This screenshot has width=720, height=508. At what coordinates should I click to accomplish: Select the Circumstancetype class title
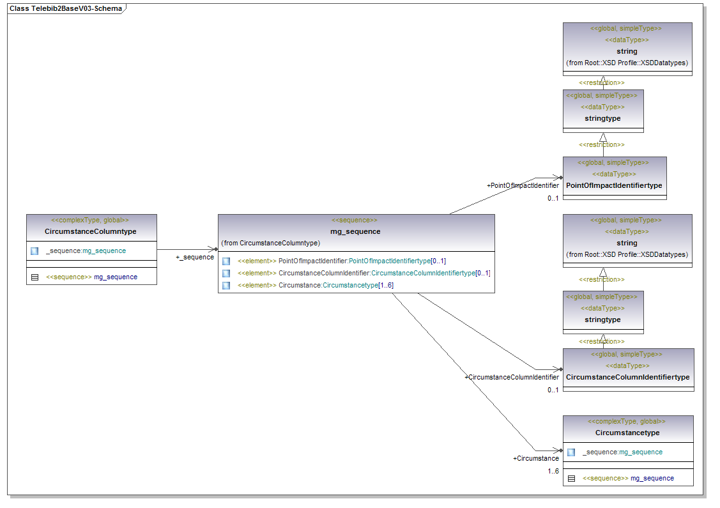(627, 433)
